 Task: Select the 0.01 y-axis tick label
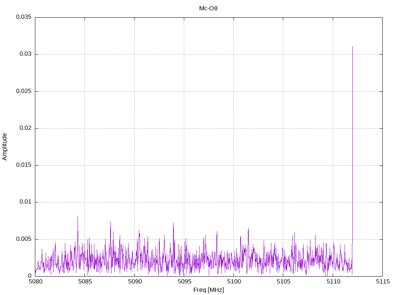click(x=25, y=202)
